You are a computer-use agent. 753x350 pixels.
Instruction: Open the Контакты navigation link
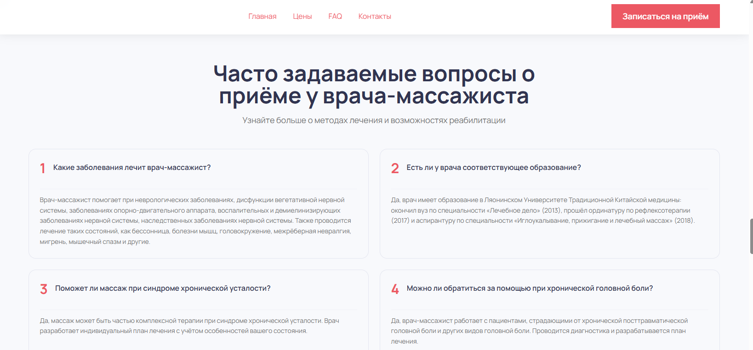(374, 17)
